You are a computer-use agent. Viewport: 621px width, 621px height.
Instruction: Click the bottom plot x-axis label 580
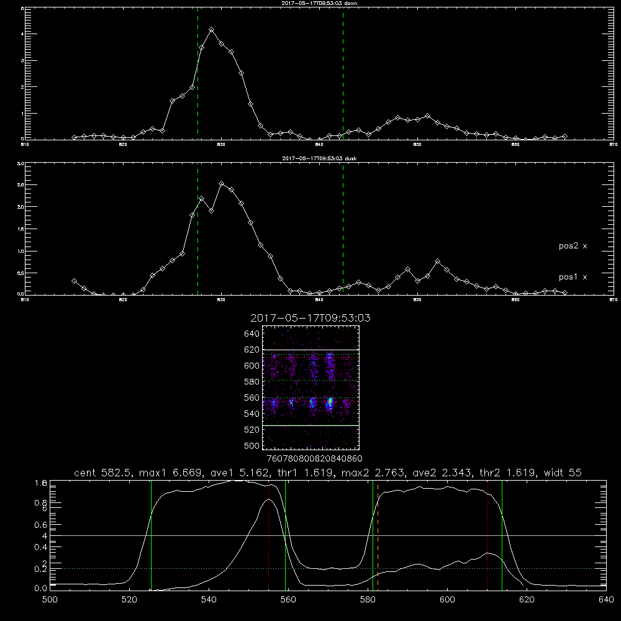368,600
